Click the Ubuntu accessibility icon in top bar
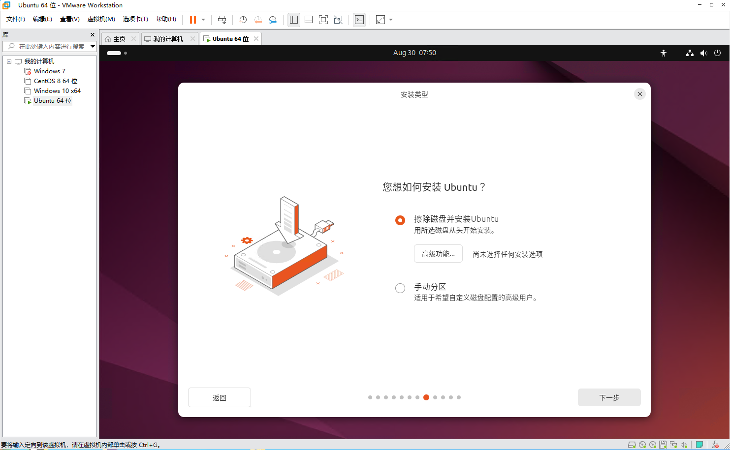Image resolution: width=730 pixels, height=450 pixels. click(x=664, y=53)
